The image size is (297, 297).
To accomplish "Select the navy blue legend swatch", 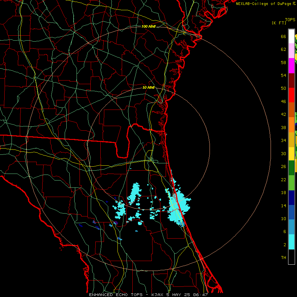I will 291,198.
